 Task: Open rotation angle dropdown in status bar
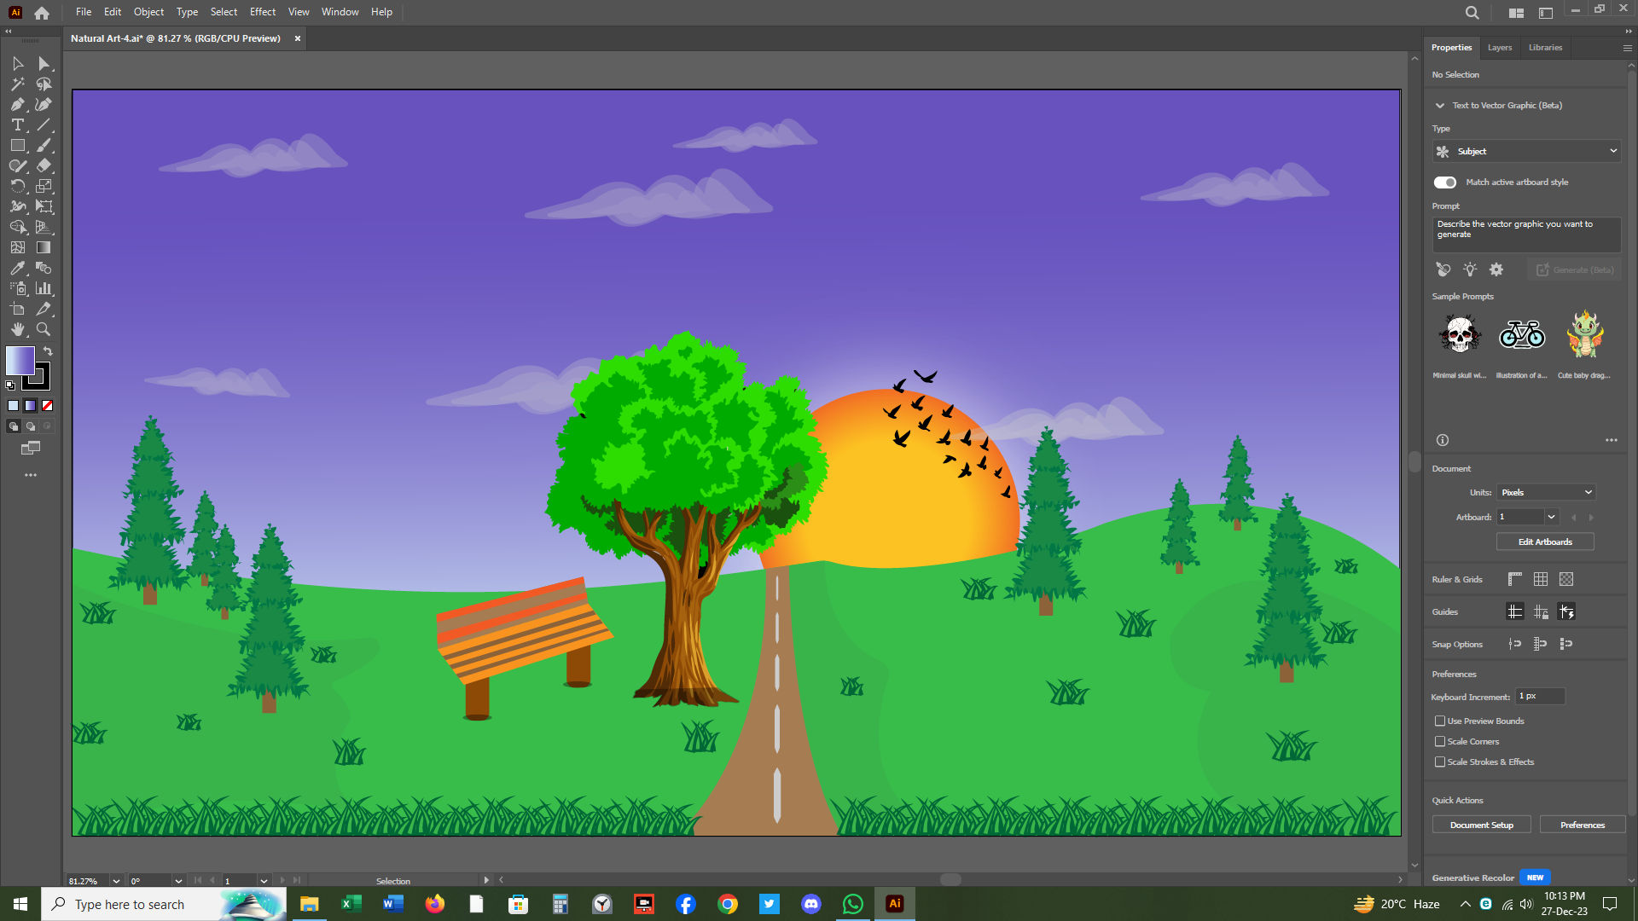178,881
